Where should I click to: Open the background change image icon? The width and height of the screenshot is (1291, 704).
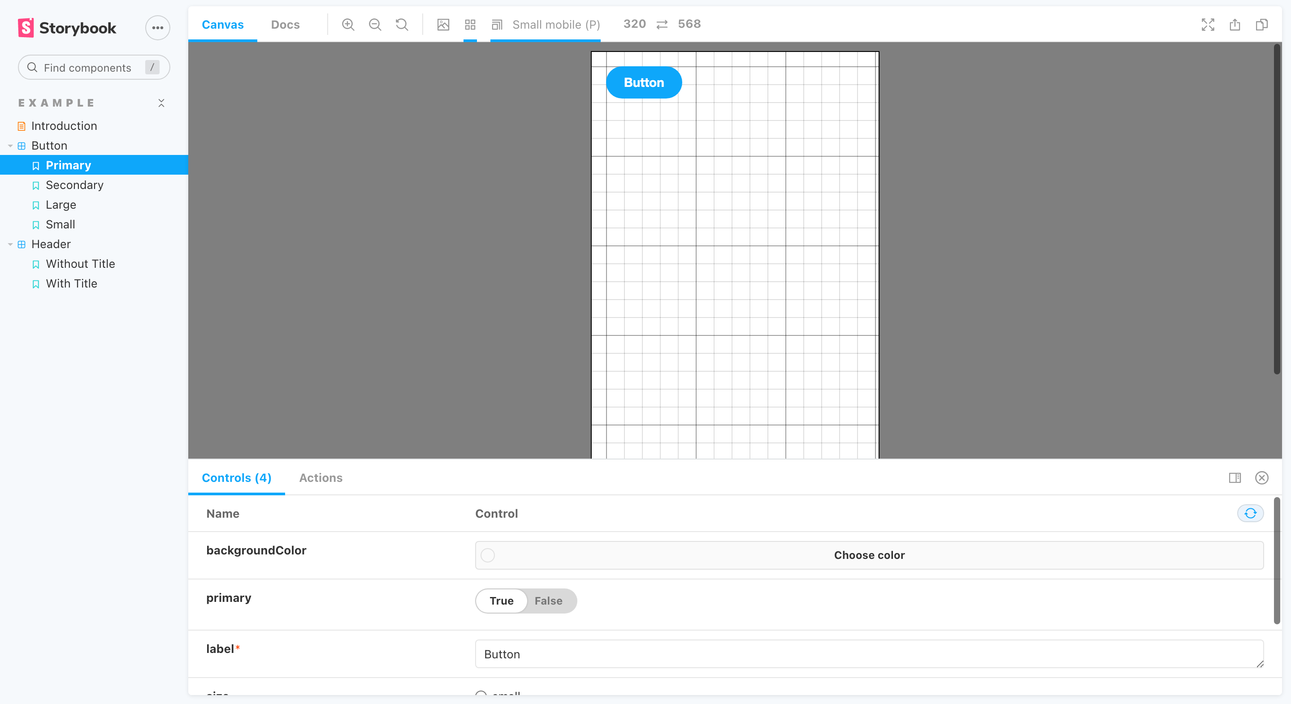point(443,25)
